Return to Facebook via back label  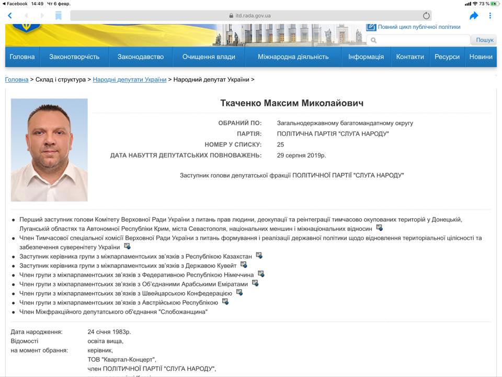click(15, 4)
